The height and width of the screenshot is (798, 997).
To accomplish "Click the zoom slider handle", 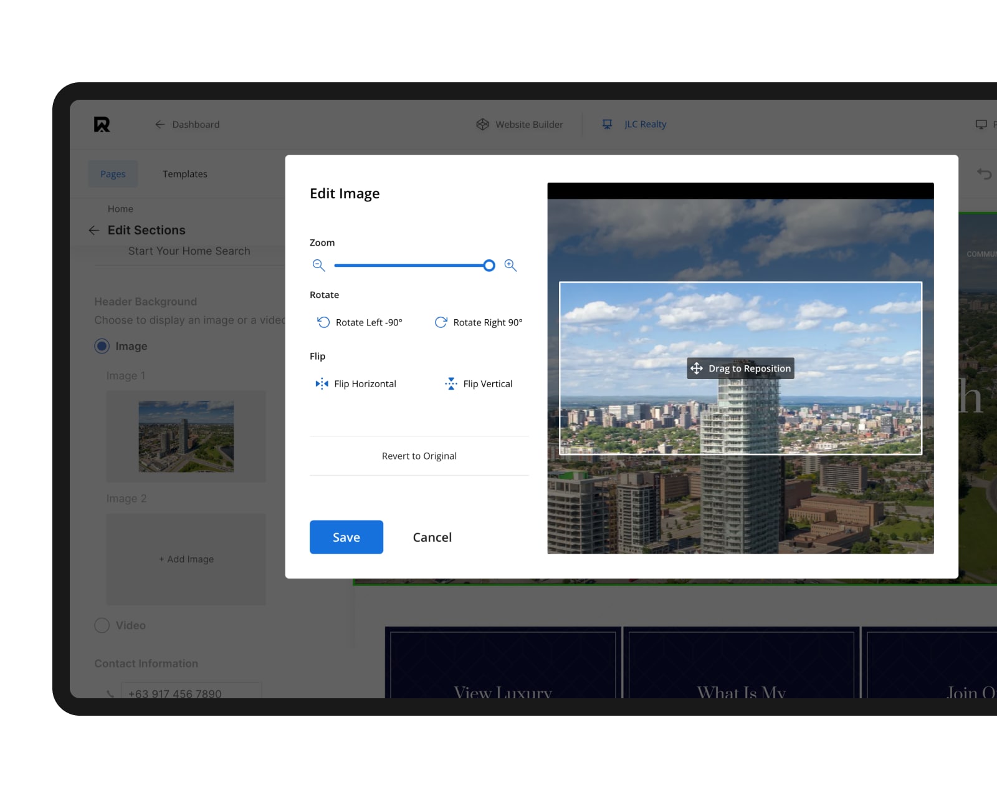I will pyautogui.click(x=489, y=266).
